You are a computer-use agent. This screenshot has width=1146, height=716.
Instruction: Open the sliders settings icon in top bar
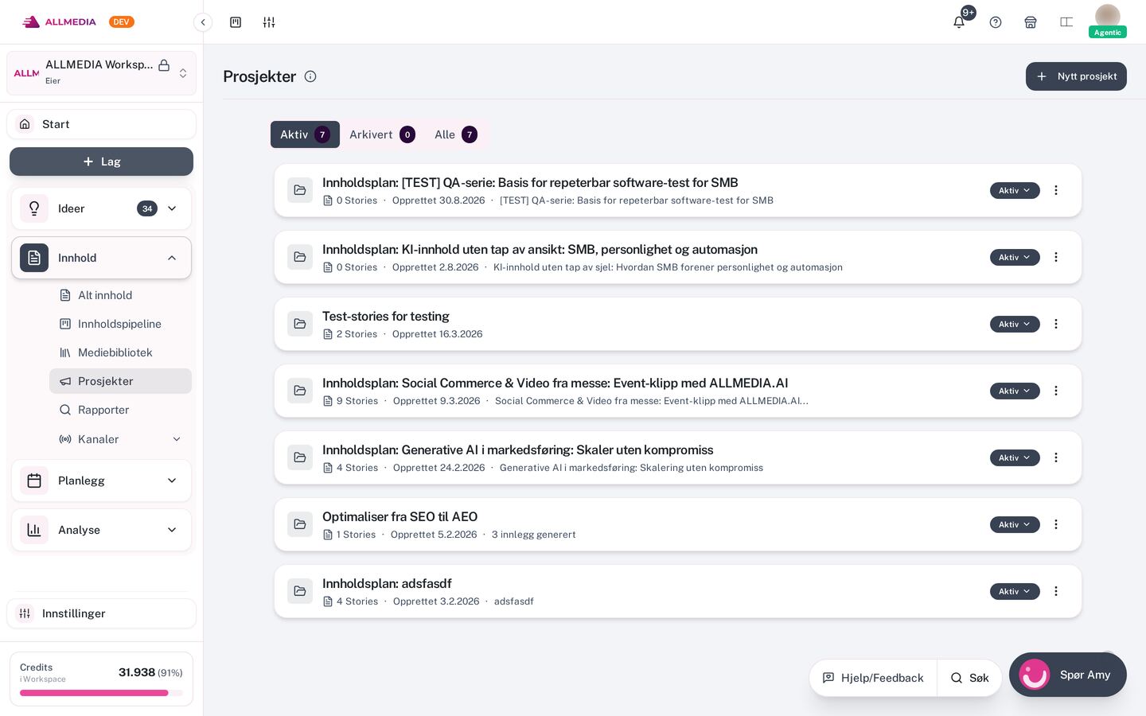269,22
